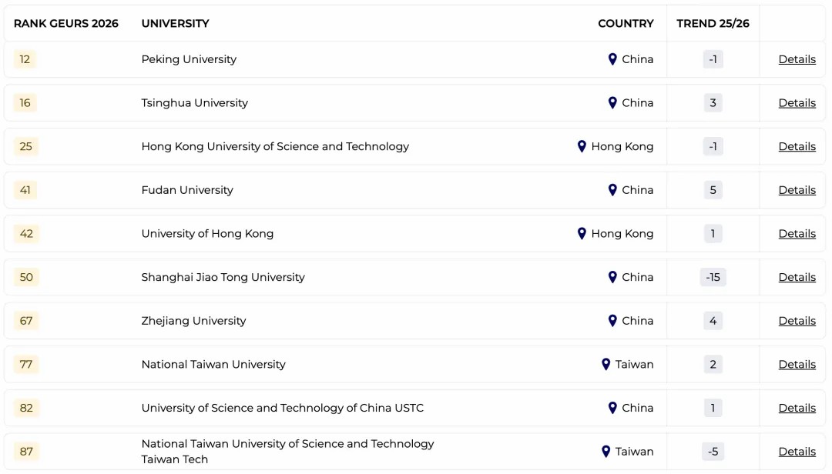Click the COUNTRY column header
Viewport: 832px width, 474px height.
[626, 24]
